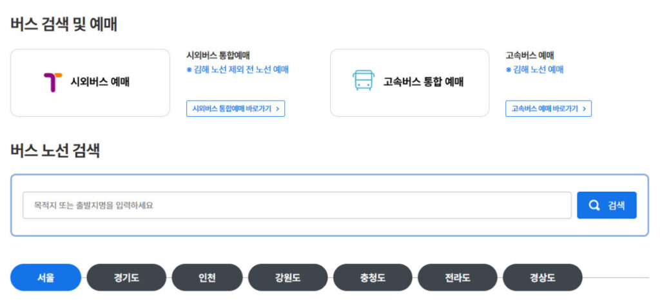
Task: Focus the destination or departure search field
Action: click(296, 205)
